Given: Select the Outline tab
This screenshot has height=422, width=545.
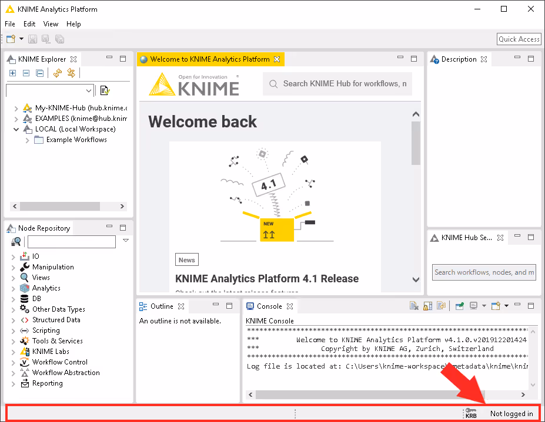Looking at the screenshot, I should [162, 306].
